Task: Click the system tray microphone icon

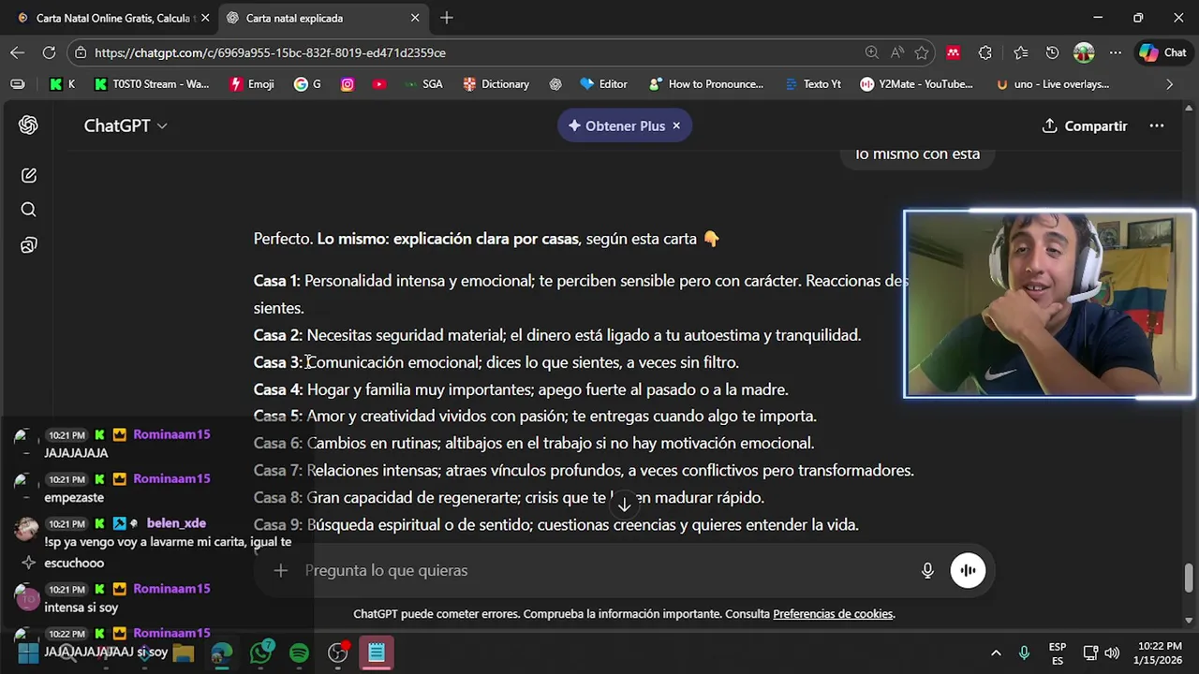Action: coord(1024,652)
